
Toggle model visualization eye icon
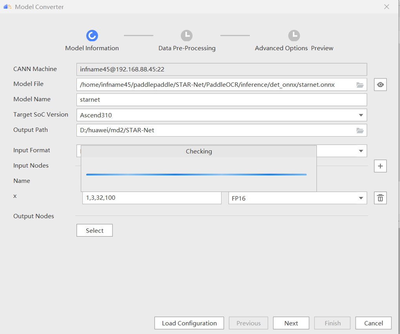point(380,85)
